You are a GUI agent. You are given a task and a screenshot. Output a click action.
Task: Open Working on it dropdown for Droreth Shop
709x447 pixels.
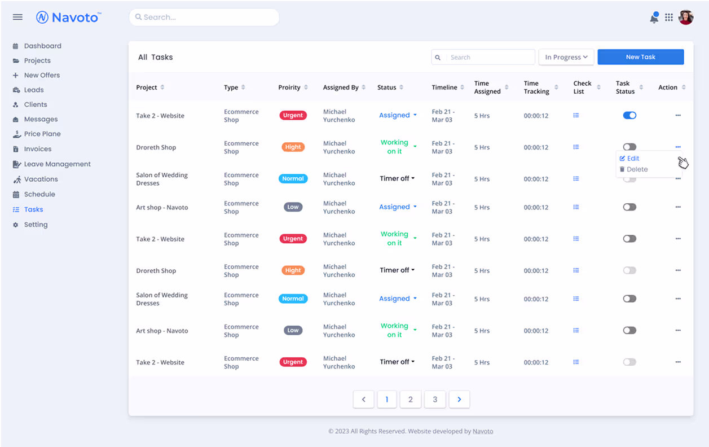tap(398, 147)
